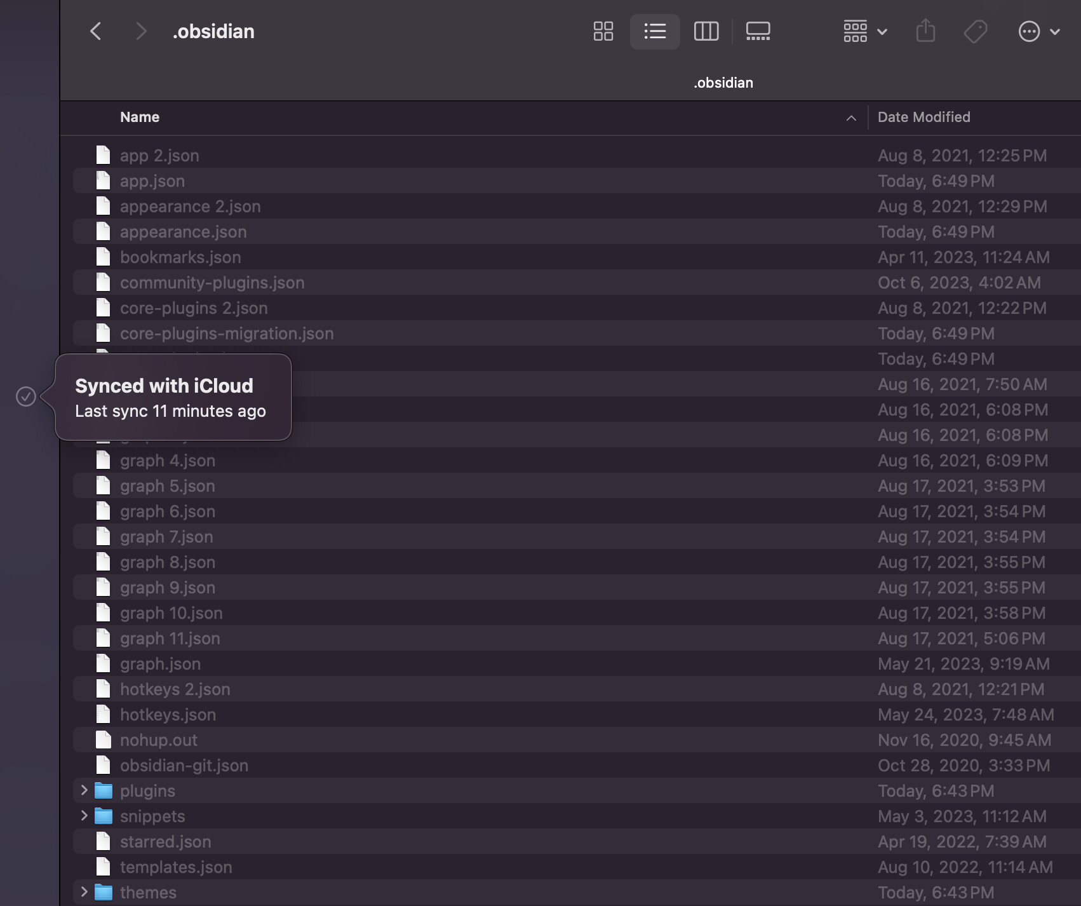Sort by the Name column header

[x=140, y=117]
